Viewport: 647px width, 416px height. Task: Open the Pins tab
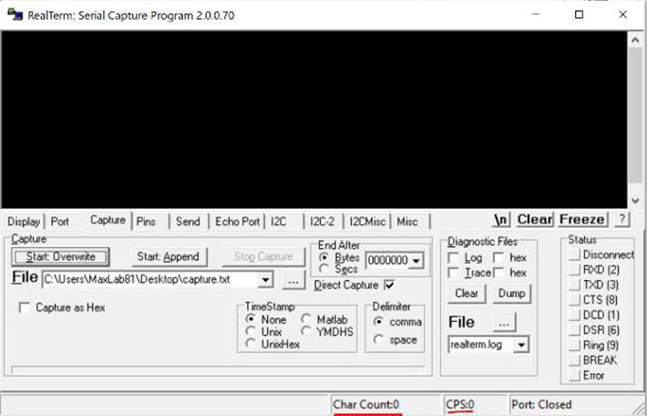[x=146, y=222]
